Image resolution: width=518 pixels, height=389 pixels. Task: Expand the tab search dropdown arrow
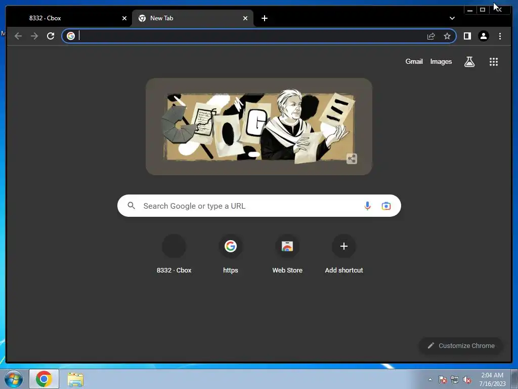(452, 18)
